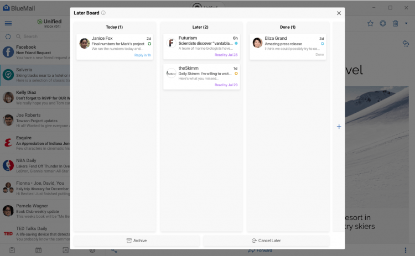
Task: Click reply-all arrow icon
Action: [406, 43]
